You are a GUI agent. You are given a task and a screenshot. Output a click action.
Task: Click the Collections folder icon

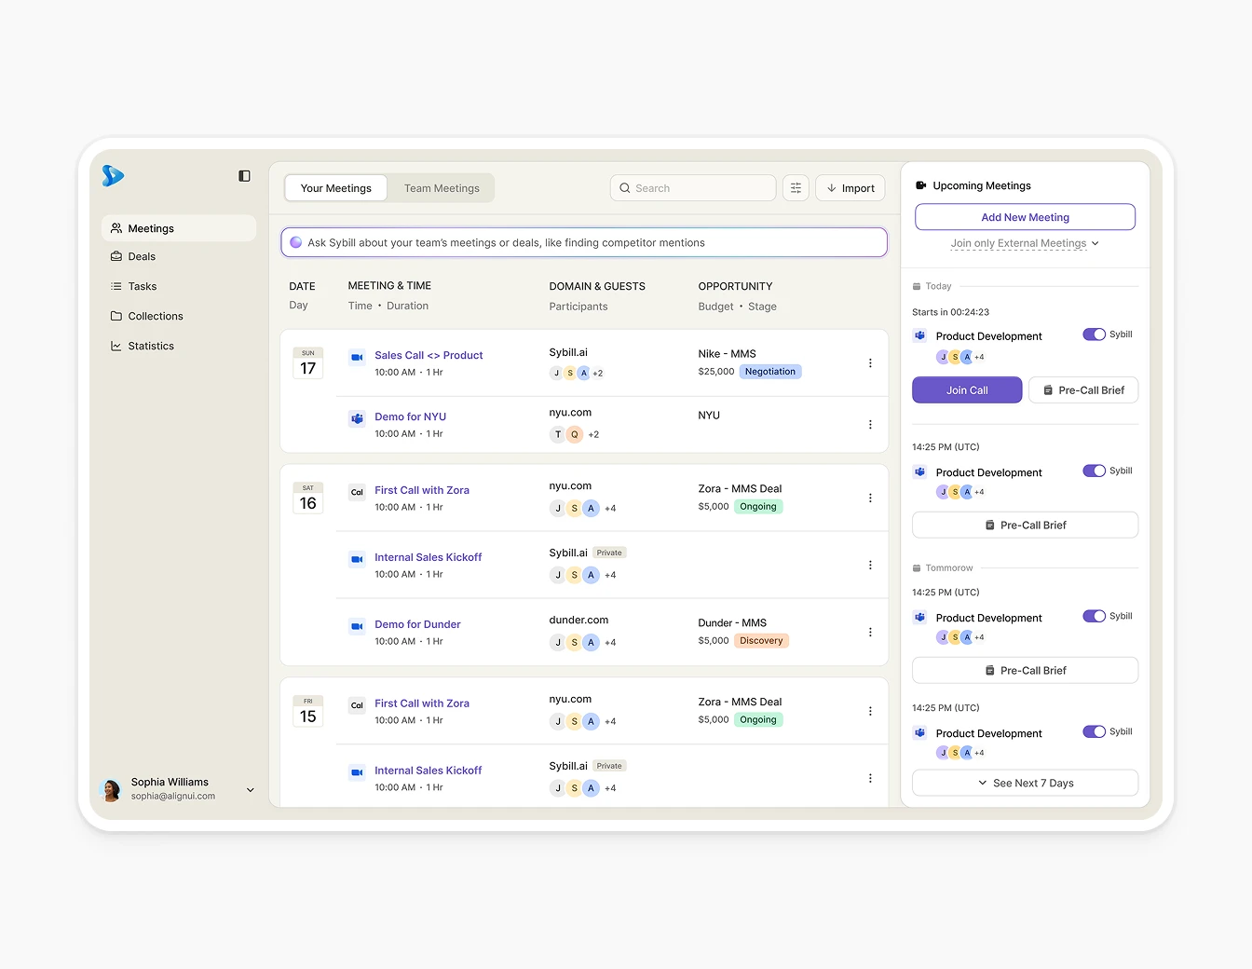click(x=116, y=316)
